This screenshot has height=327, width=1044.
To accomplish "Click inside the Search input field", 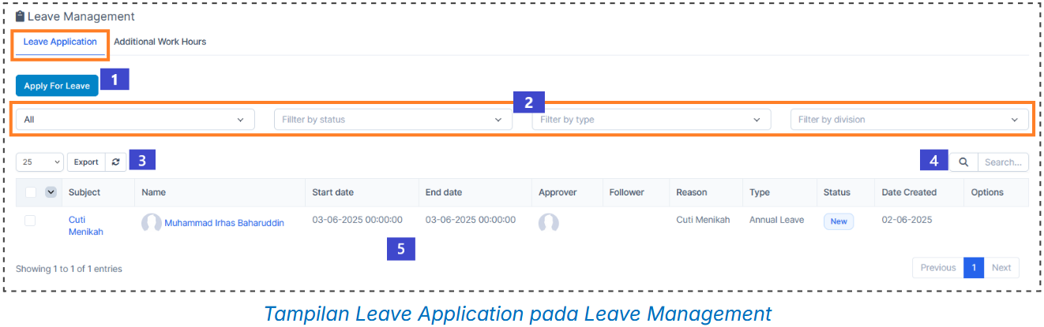I will pyautogui.click(x=1003, y=162).
